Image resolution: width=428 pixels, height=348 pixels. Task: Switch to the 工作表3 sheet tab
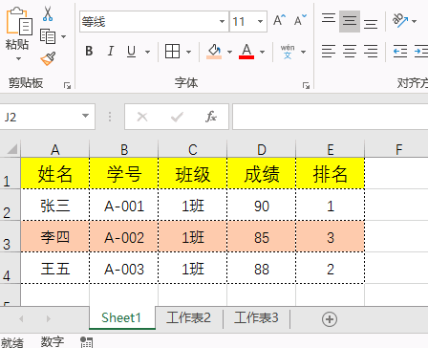click(256, 318)
